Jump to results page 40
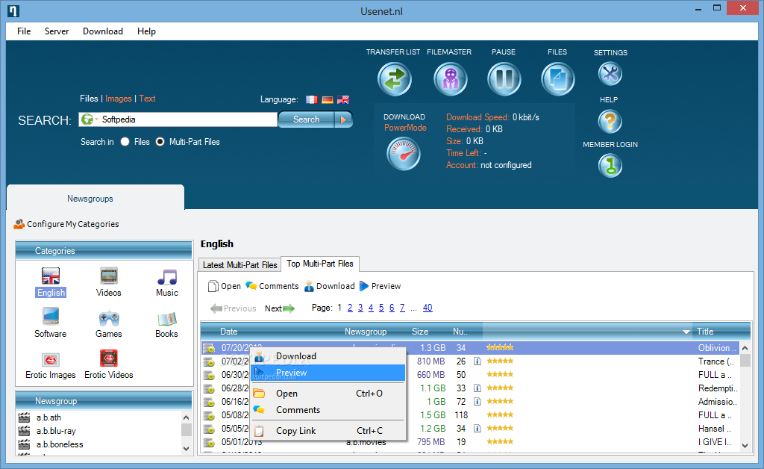 428,308
